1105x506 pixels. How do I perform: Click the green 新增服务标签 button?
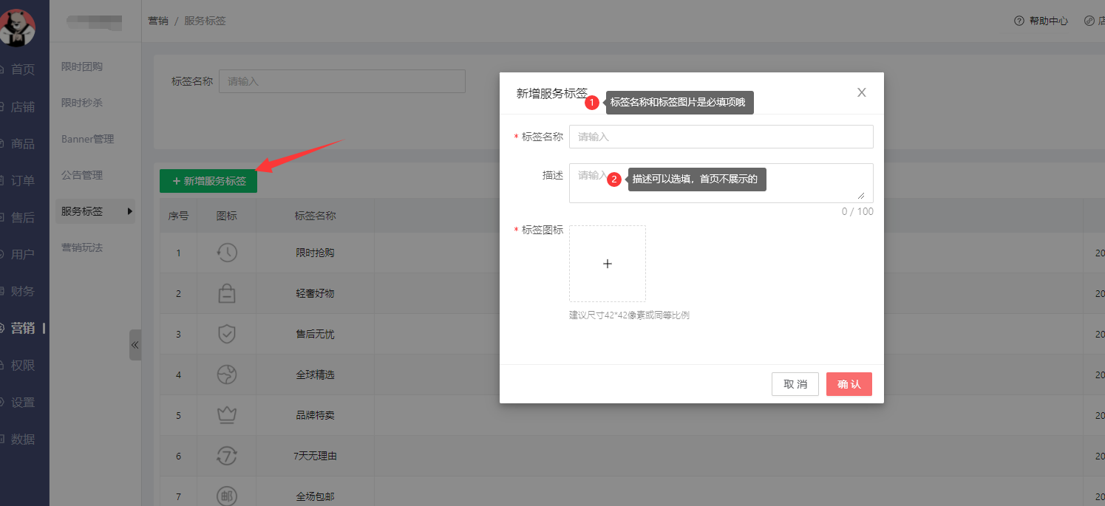point(208,181)
